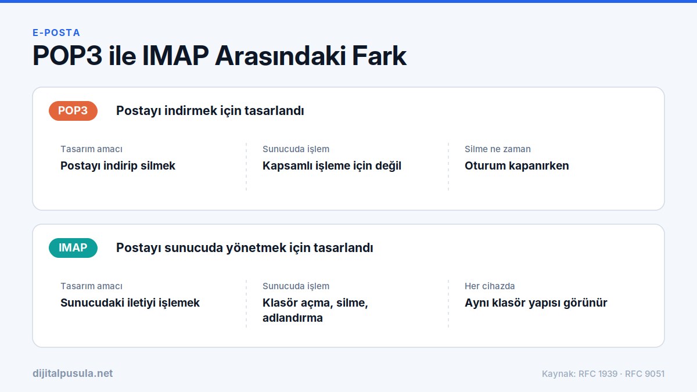Click 'Oturum kapanırken' text
This screenshot has height=392, width=697.
coord(517,166)
